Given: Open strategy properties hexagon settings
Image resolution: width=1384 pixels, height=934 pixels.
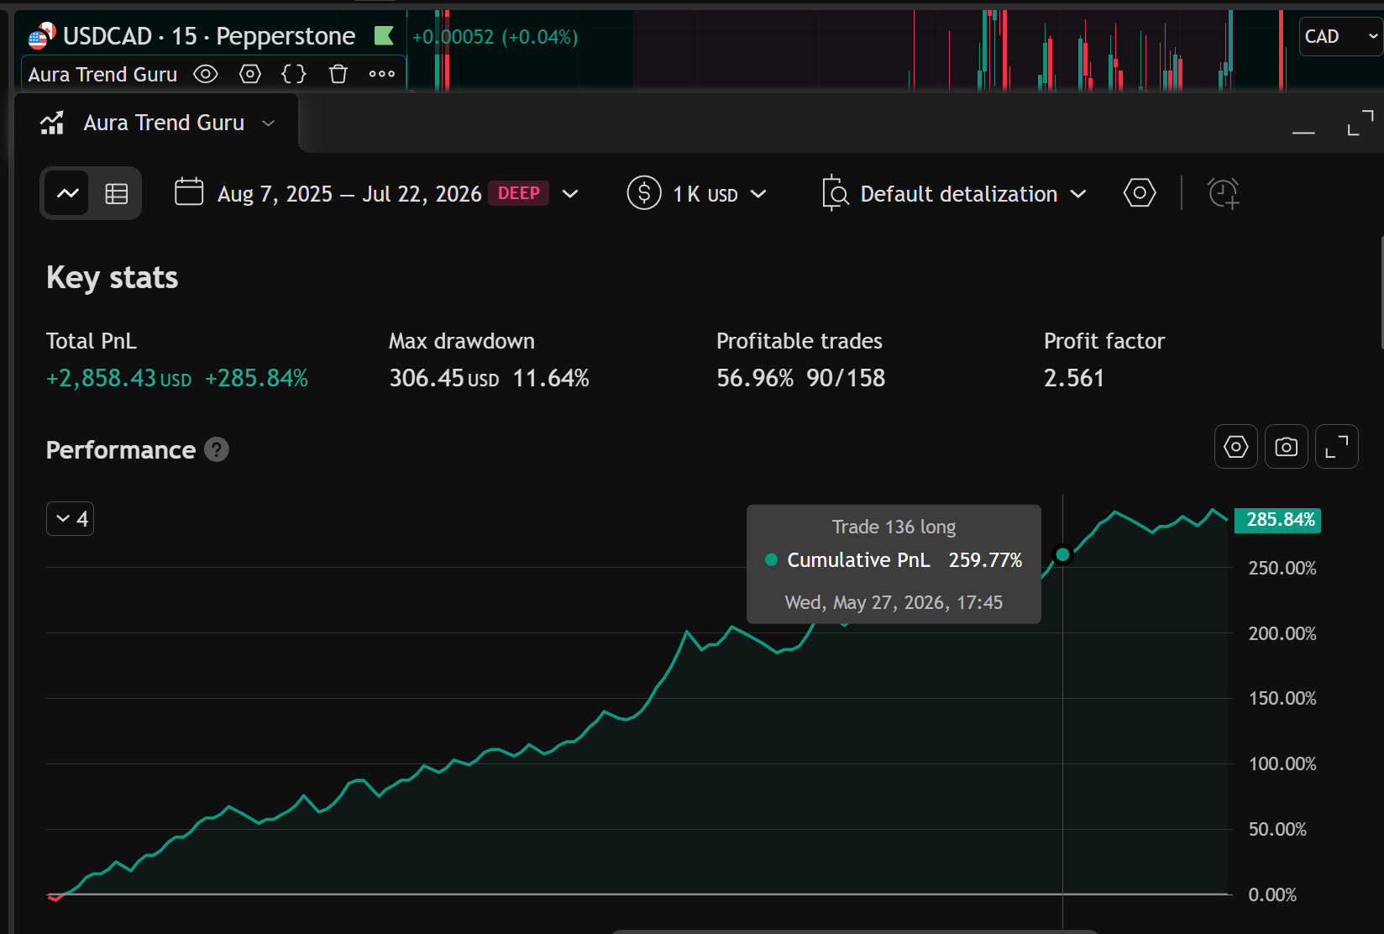Looking at the screenshot, I should click(1140, 193).
